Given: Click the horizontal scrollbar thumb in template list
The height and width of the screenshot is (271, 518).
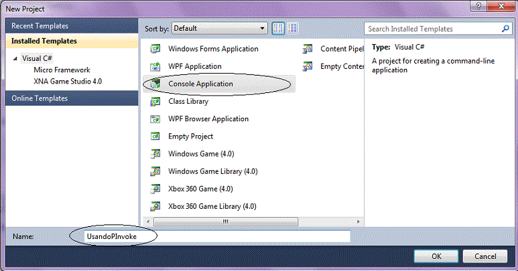Looking at the screenshot, I should coord(226,222).
